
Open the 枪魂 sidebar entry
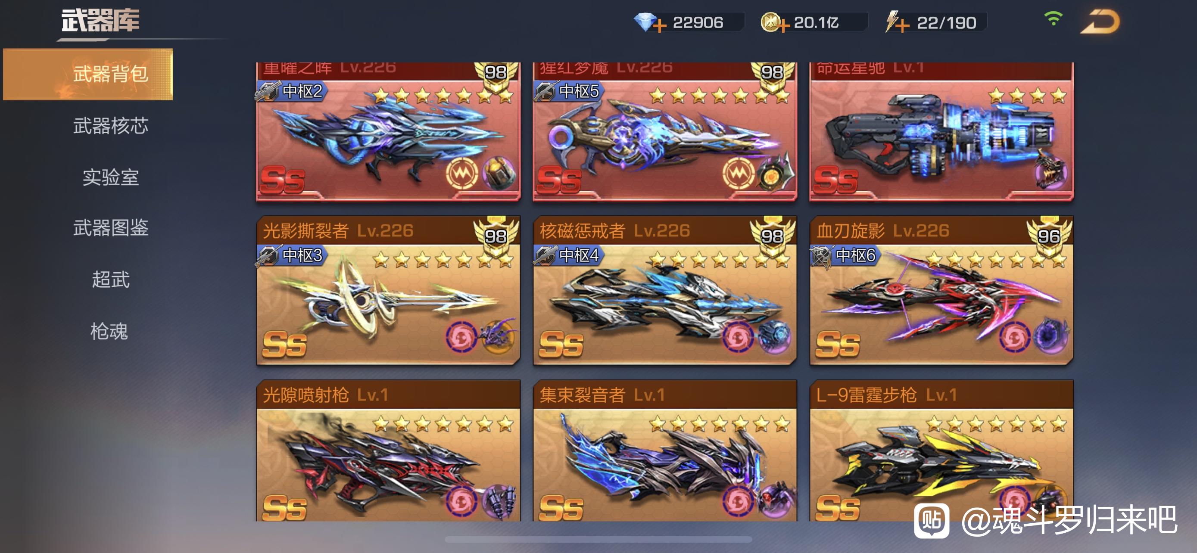[109, 331]
